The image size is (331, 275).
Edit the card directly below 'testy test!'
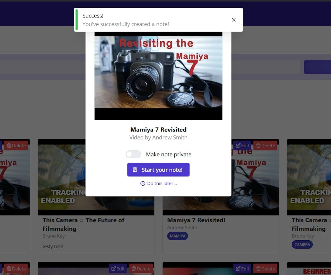pos(118,268)
